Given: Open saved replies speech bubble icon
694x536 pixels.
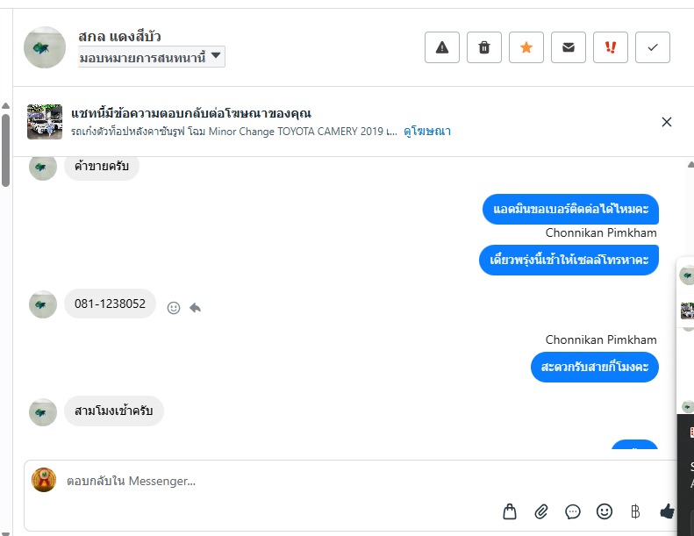Looking at the screenshot, I should 573,511.
